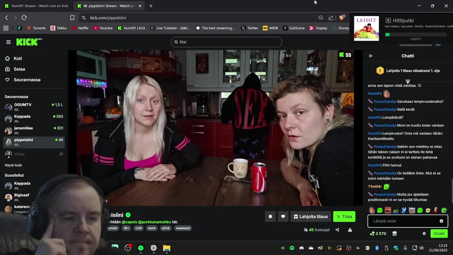Open the hamburger menu beside the Kick logo
This screenshot has width=453, height=255.
point(8,42)
